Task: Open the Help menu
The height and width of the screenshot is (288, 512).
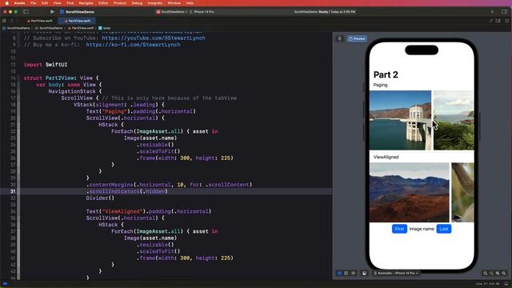Action: (x=190, y=3)
